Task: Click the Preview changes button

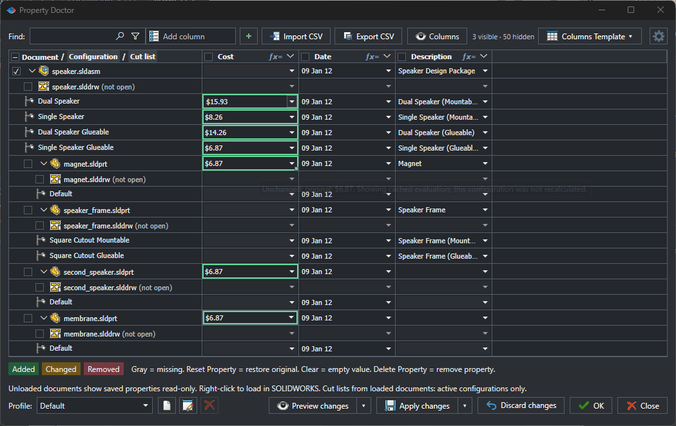Action: [x=313, y=405]
